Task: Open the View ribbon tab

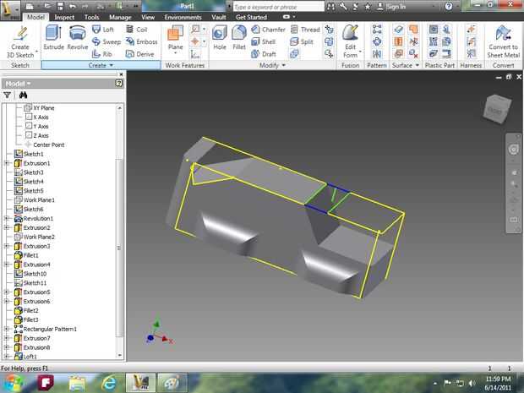Action: [148, 17]
